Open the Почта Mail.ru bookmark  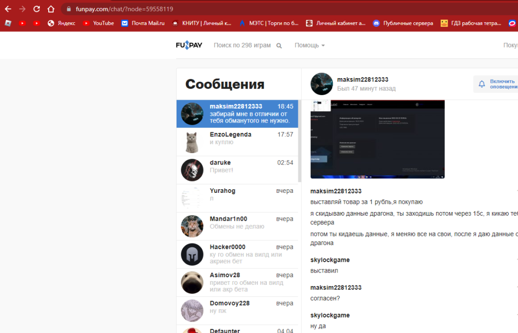click(x=143, y=23)
